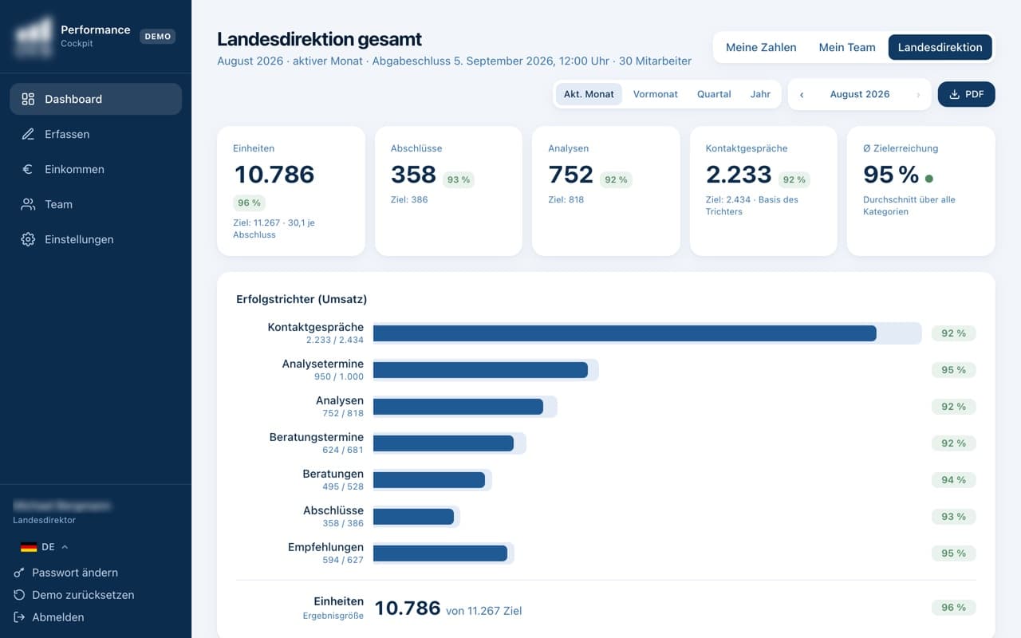The width and height of the screenshot is (1021, 638).
Task: Click the Beratungstermine funnel progress bar
Action: pos(450,443)
